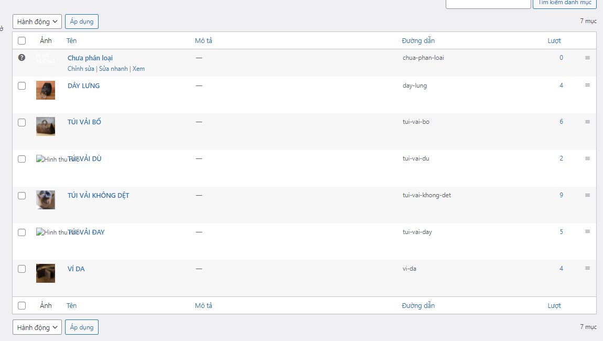Sort table by the Tên column header

click(x=72, y=41)
